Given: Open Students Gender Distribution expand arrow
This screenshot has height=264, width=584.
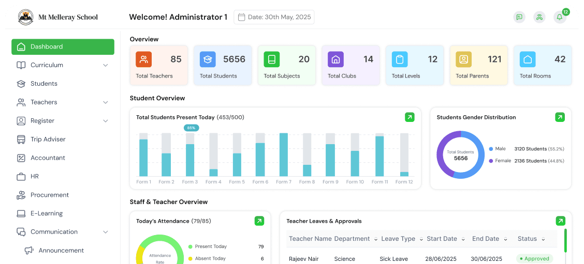Looking at the screenshot, I should tap(560, 117).
